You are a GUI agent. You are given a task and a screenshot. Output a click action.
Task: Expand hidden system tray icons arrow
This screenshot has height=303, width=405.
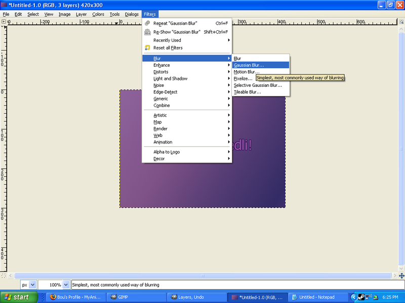pyautogui.click(x=353, y=297)
